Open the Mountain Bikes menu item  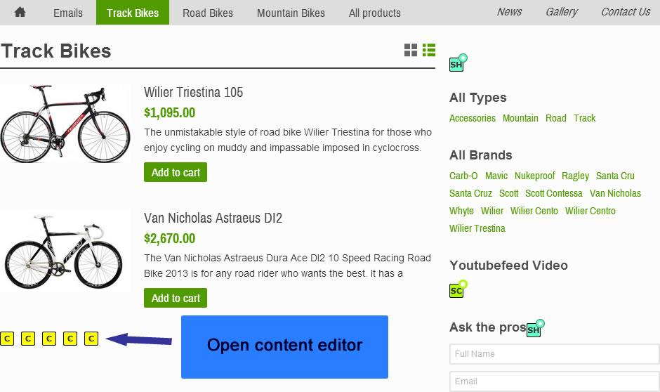(291, 13)
